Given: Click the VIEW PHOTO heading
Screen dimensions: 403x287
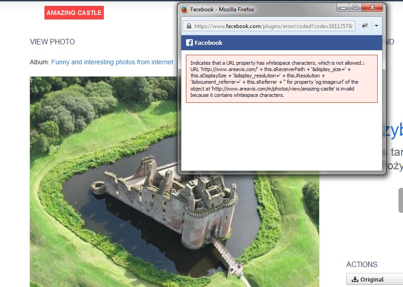Looking at the screenshot, I should click(x=52, y=42).
